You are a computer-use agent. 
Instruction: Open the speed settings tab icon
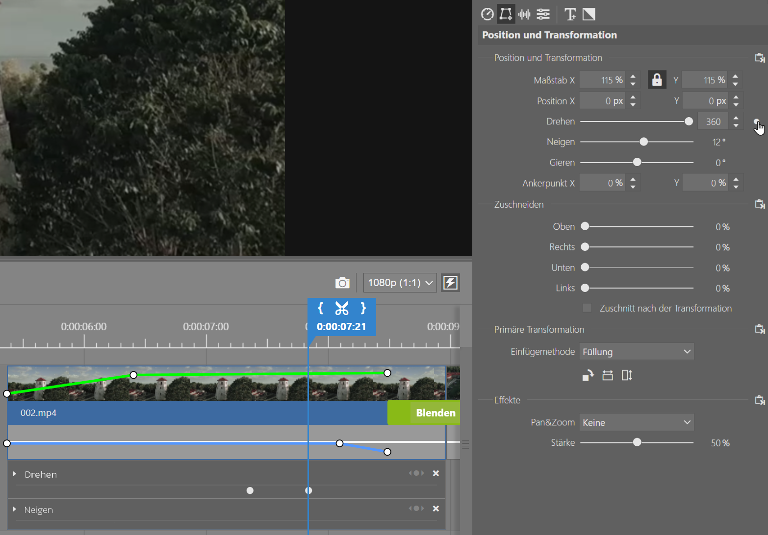(x=487, y=14)
